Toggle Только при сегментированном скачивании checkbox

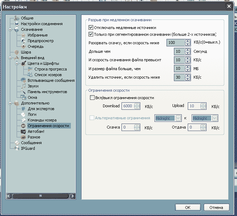[91, 35]
